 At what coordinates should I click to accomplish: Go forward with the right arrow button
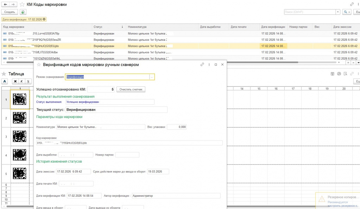(13, 4)
